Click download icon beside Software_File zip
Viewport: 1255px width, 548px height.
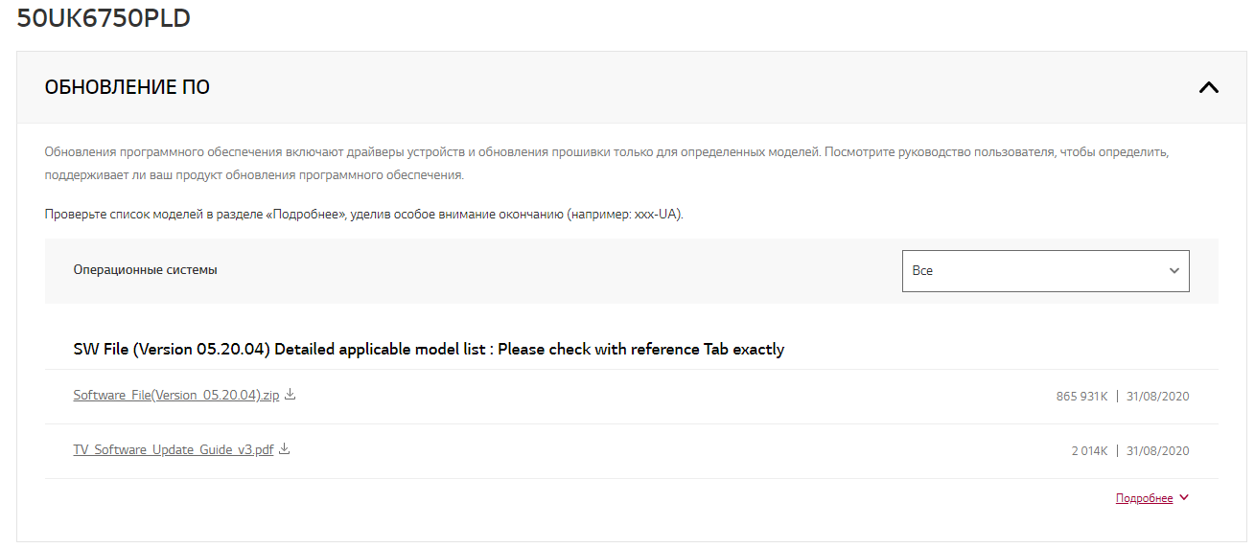tap(291, 394)
